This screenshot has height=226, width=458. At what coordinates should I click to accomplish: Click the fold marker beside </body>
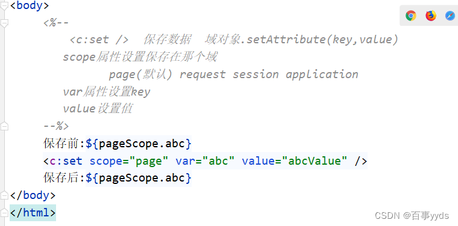[4, 195]
